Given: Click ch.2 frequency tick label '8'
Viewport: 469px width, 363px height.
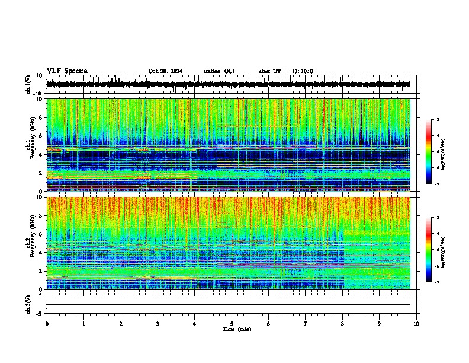Looking at the screenshot, I should [x=41, y=215].
